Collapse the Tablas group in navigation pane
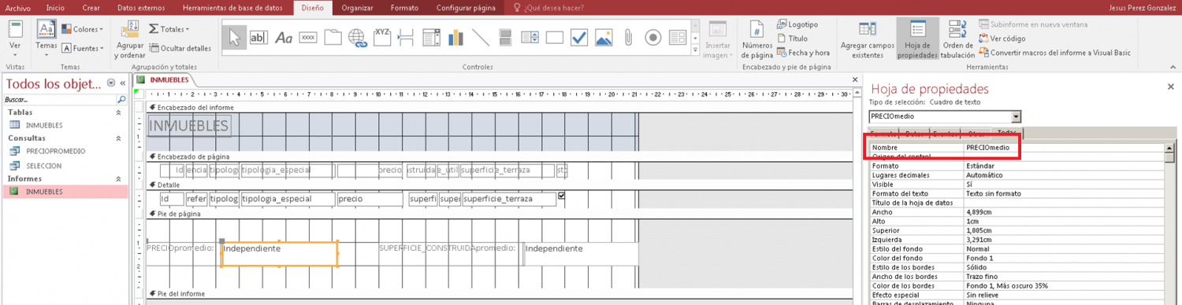The width and height of the screenshot is (1182, 305). point(119,112)
